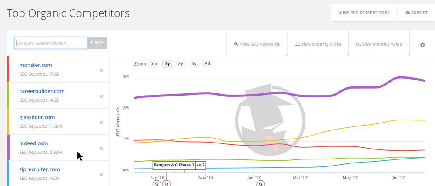Set chart zoom to 6m

[154, 63]
